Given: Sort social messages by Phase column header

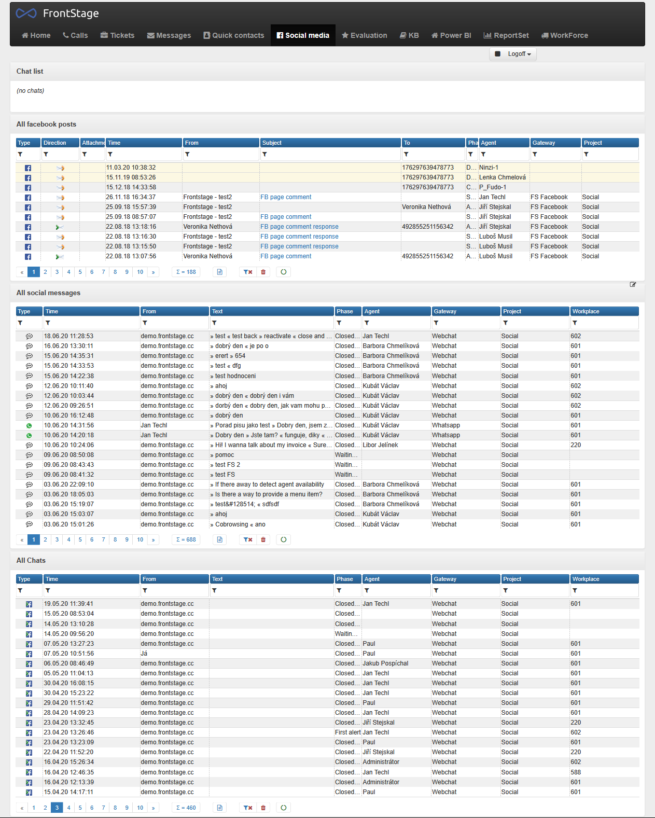Looking at the screenshot, I should [348, 311].
